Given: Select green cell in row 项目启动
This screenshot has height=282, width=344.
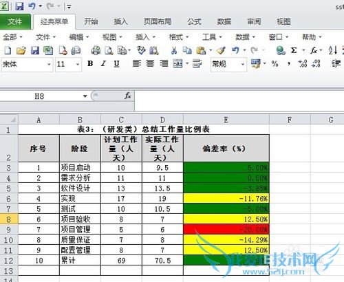Looking at the screenshot, I should pyautogui.click(x=226, y=168).
